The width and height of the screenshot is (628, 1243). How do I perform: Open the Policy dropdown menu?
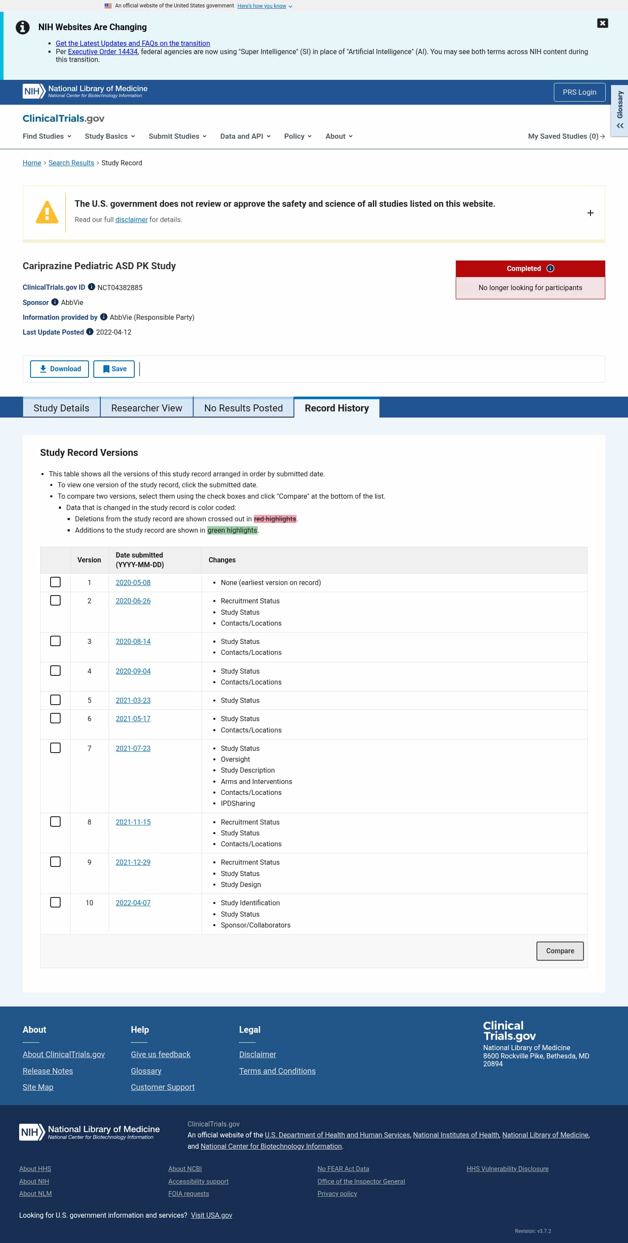297,136
